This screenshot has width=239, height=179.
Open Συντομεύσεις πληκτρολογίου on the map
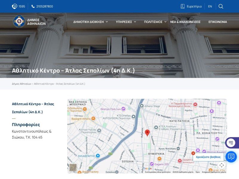coord(158,172)
